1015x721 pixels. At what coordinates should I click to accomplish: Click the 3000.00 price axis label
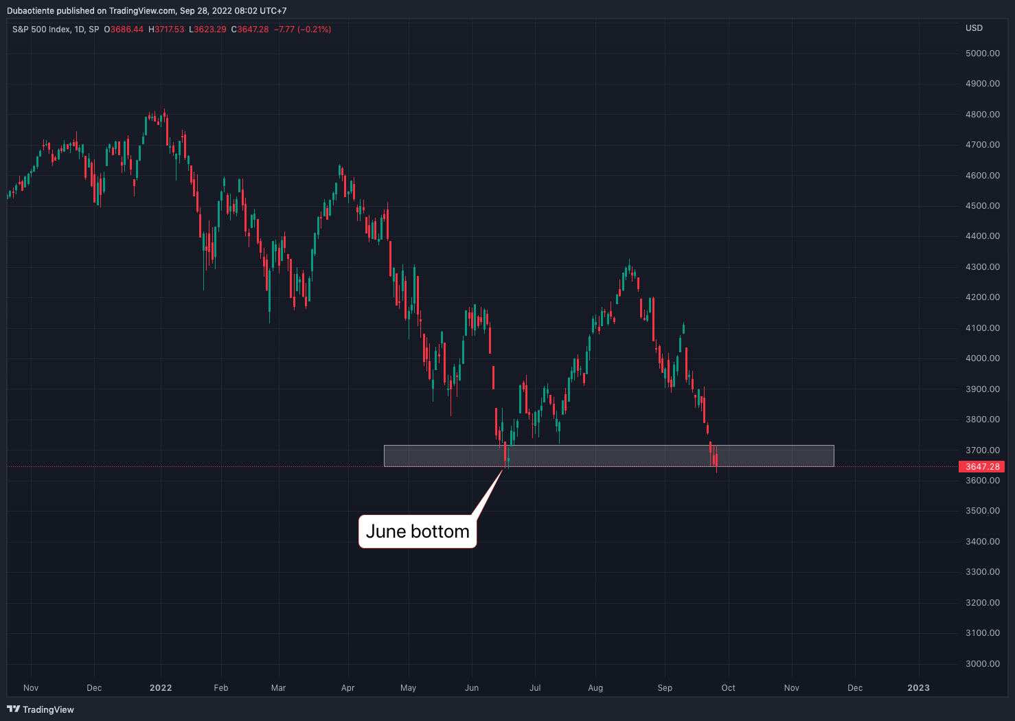coord(982,664)
